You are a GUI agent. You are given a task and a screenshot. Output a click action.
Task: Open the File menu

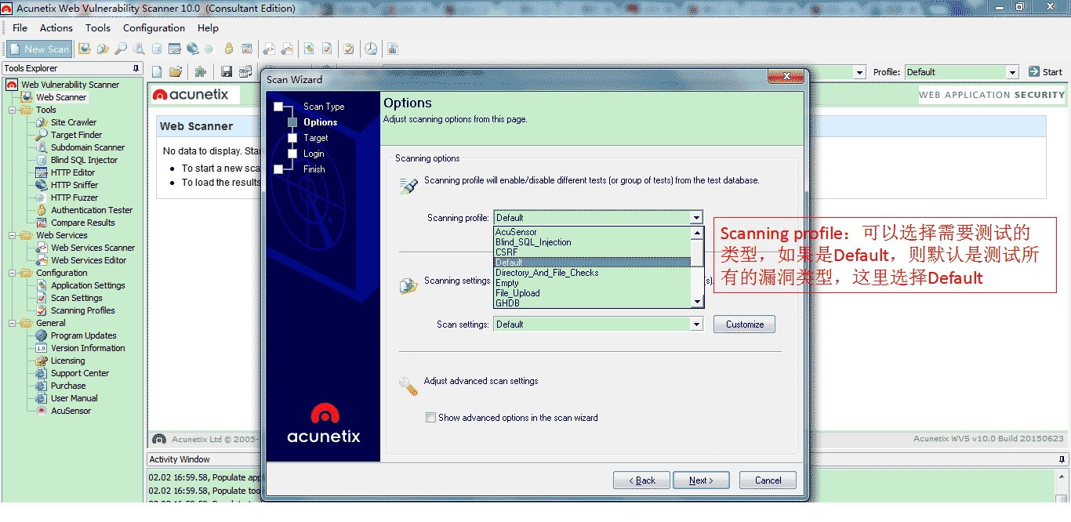(x=20, y=27)
